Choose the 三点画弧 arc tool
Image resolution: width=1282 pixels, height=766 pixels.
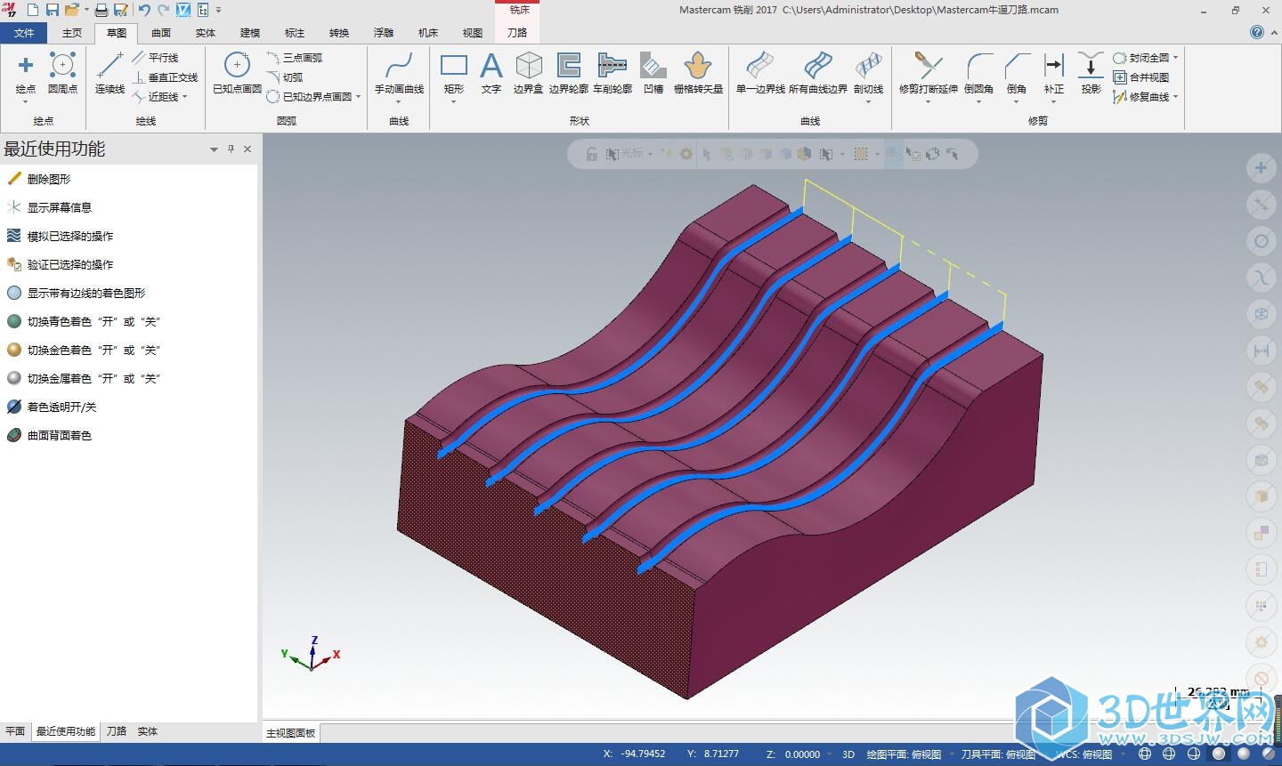click(295, 57)
